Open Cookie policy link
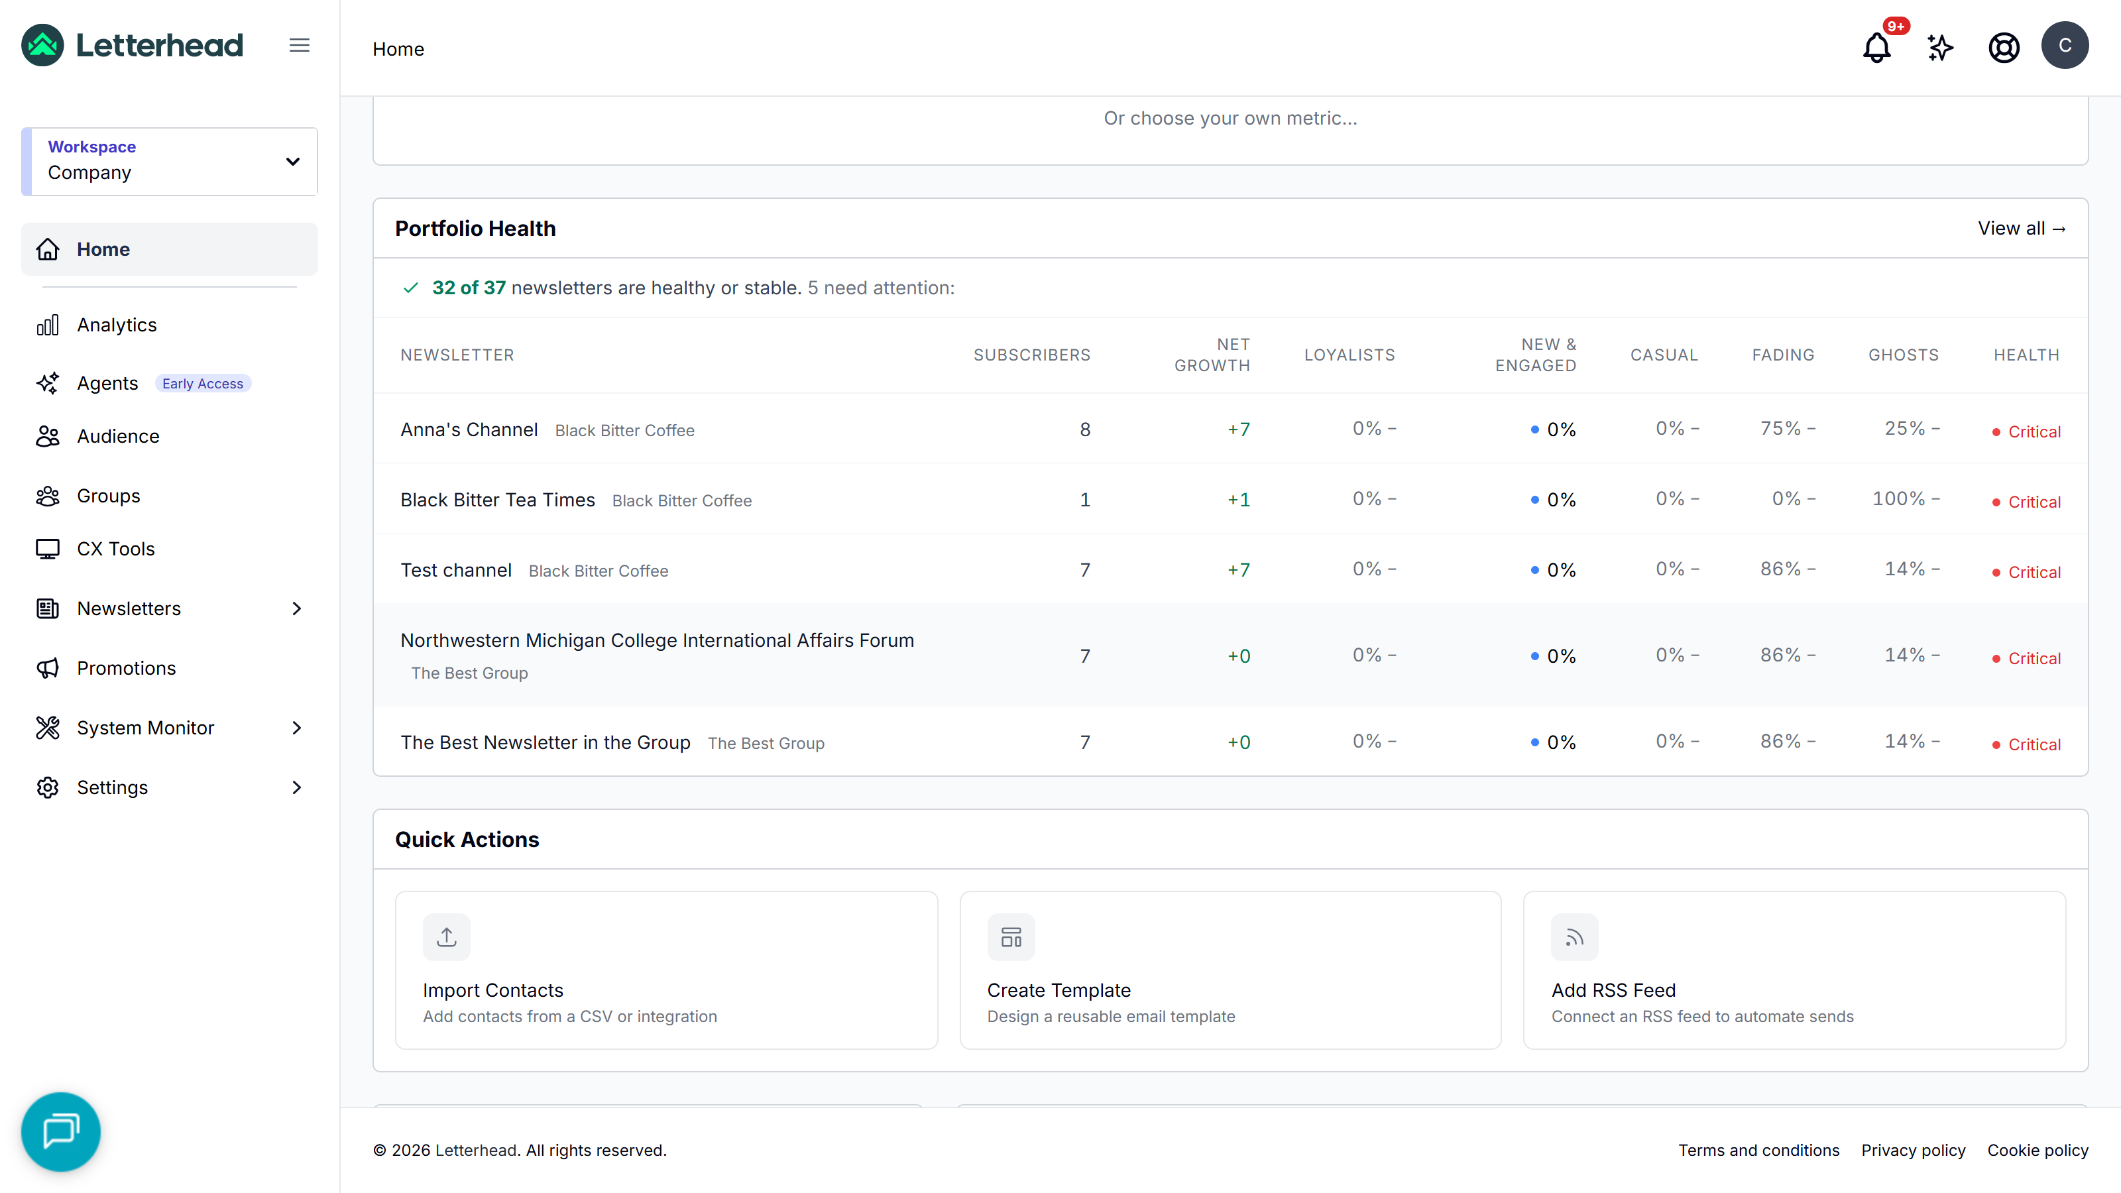This screenshot has height=1193, width=2121. [2037, 1150]
